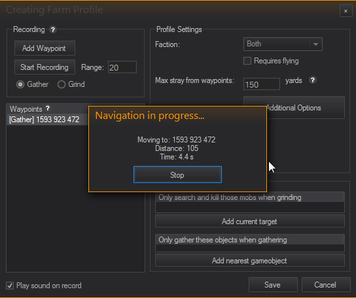Stop the navigation in progress

tap(177, 174)
